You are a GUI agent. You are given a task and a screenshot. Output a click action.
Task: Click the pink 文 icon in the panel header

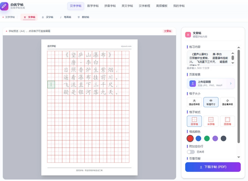[188, 35]
